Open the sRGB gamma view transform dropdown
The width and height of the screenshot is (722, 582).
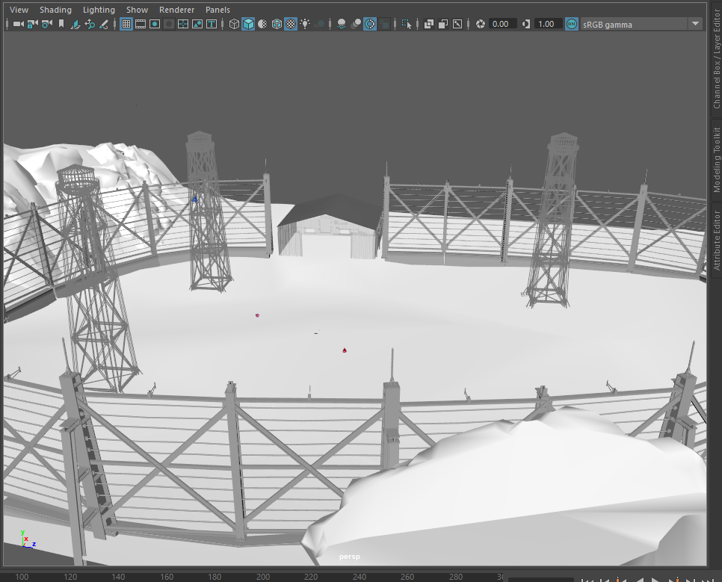(x=641, y=24)
